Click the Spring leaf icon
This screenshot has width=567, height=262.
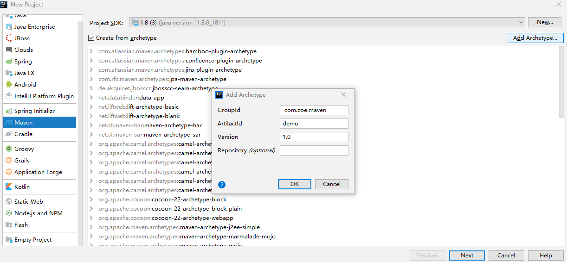pyautogui.click(x=9, y=62)
